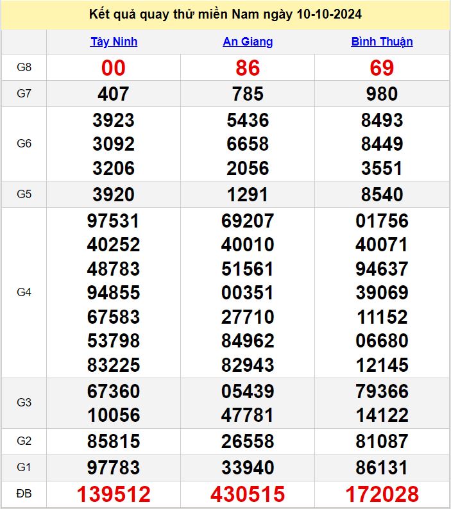This screenshot has height=509, width=451.
Task: Click G4 number 12145
Action: coord(382,365)
